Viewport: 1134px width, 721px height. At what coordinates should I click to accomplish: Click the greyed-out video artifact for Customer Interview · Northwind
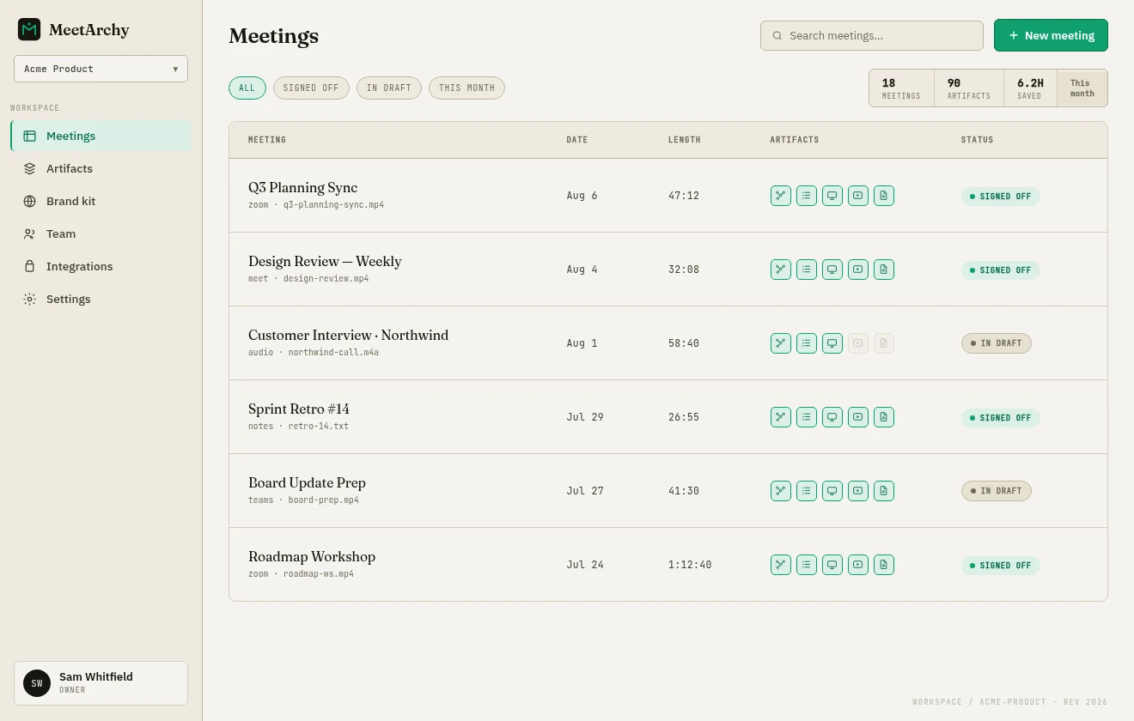[858, 343]
